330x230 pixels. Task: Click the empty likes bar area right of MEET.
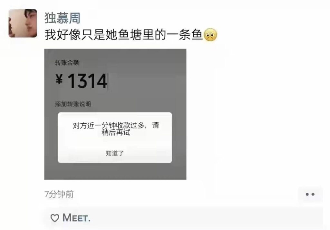coord(206,218)
